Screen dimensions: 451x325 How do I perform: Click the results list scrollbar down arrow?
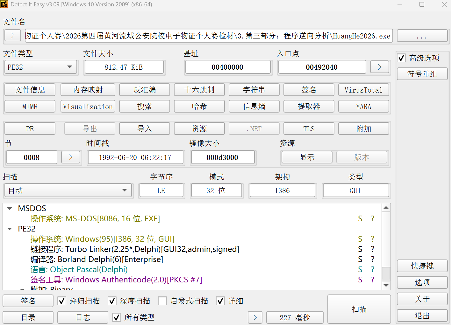pos(386,285)
